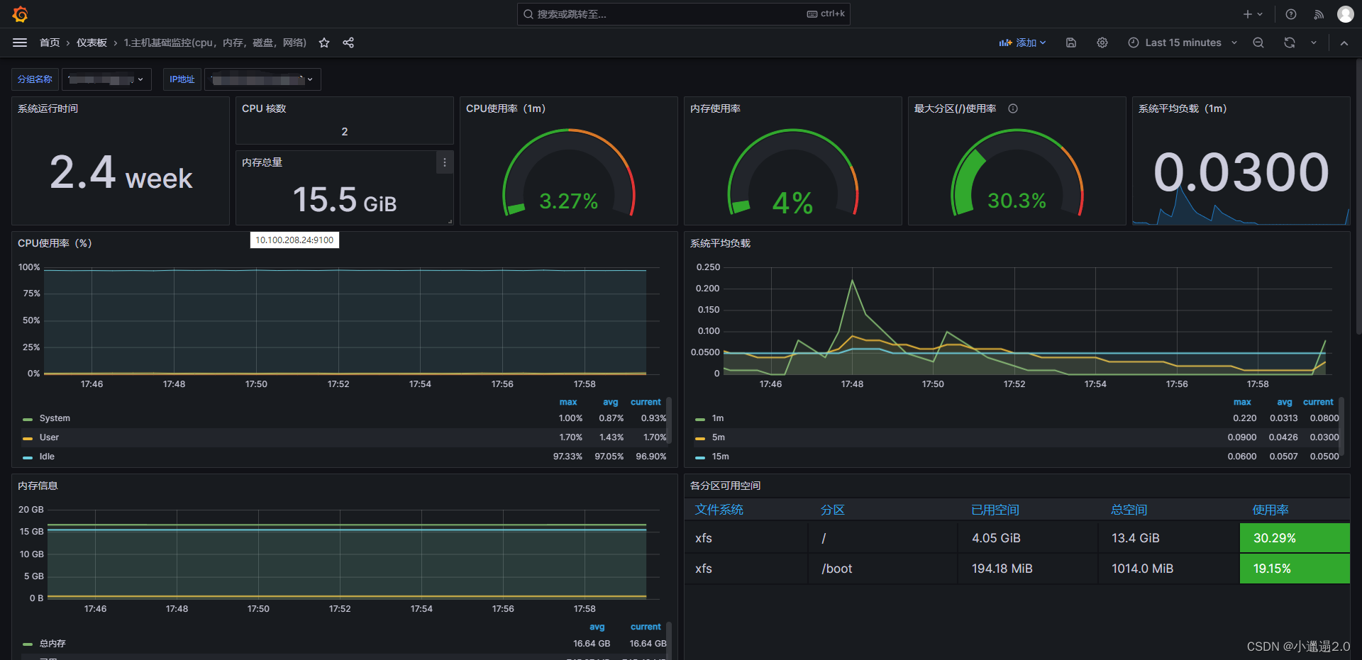Click the dashboard title breadcrumb
The height and width of the screenshot is (660, 1362).
point(215,43)
